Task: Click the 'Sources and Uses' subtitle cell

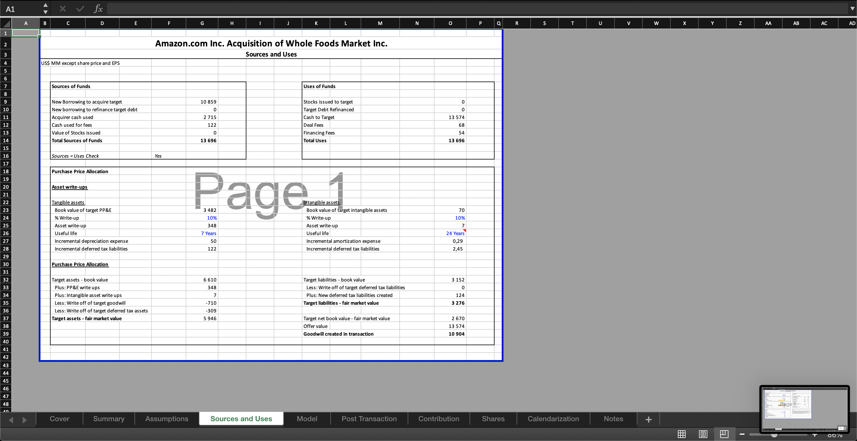Action: coord(271,54)
